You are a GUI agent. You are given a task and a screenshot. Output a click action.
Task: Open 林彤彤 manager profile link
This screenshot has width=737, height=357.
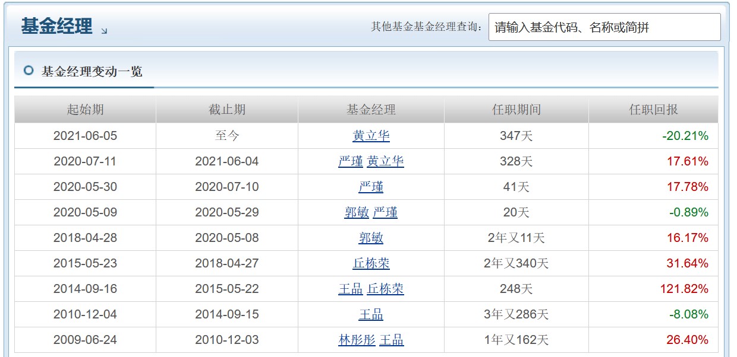click(357, 340)
